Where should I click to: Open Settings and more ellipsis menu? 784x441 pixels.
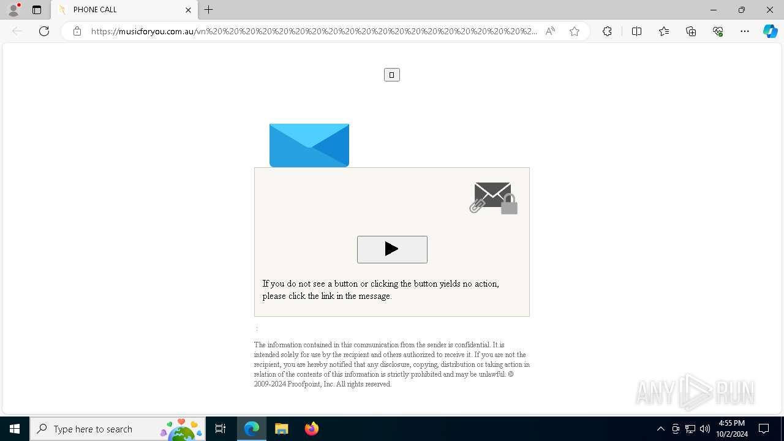745,31
